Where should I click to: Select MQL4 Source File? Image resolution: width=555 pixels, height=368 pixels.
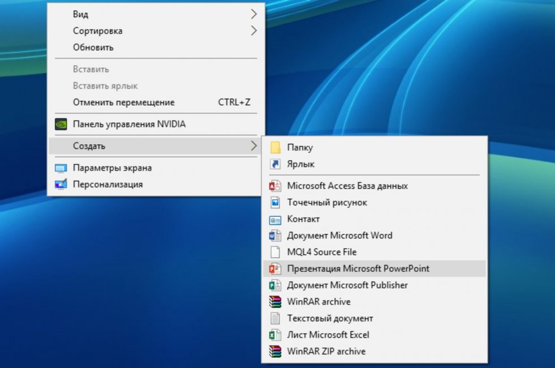coord(375,252)
